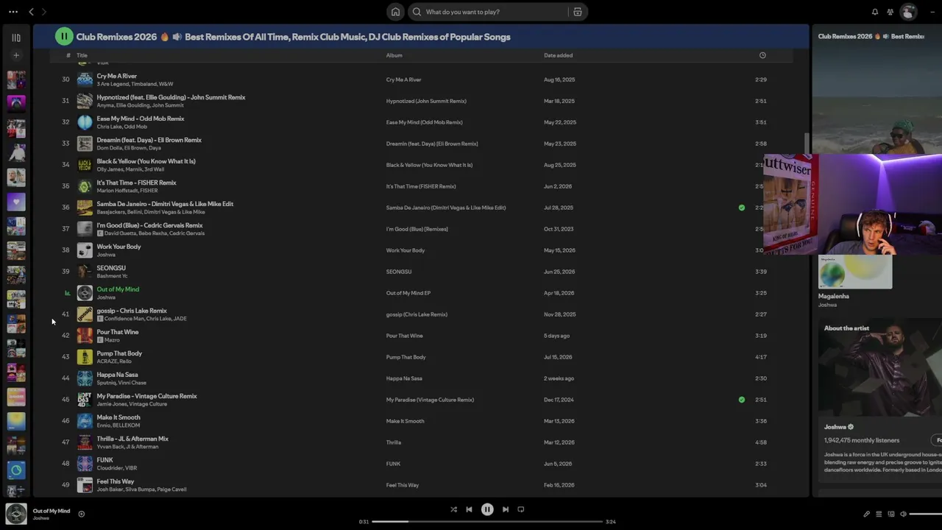Mute the volume speaker icon
The image size is (942, 530).
pos(904,514)
